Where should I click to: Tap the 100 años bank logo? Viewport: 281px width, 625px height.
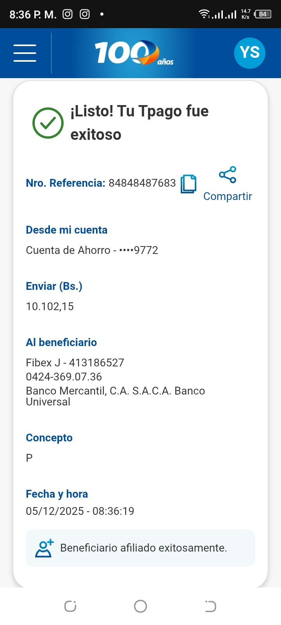point(134,53)
